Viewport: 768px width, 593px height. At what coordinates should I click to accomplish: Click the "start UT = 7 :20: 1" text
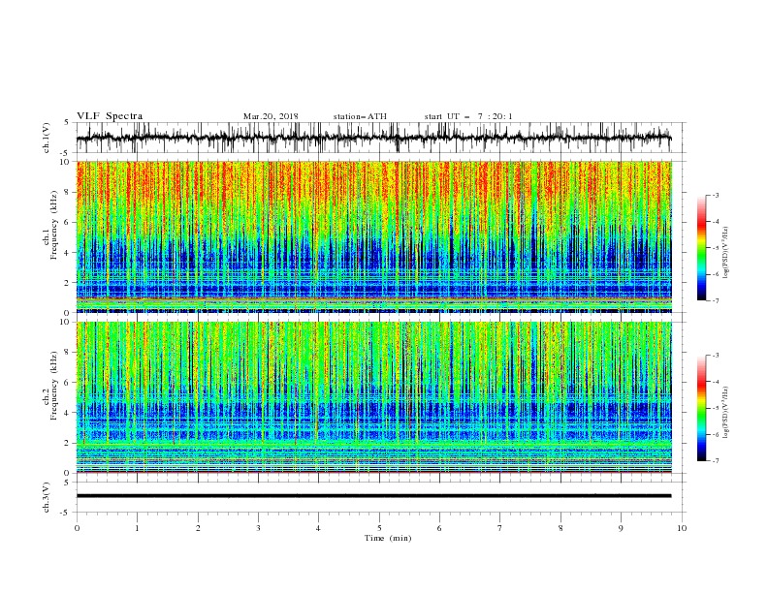click(468, 116)
